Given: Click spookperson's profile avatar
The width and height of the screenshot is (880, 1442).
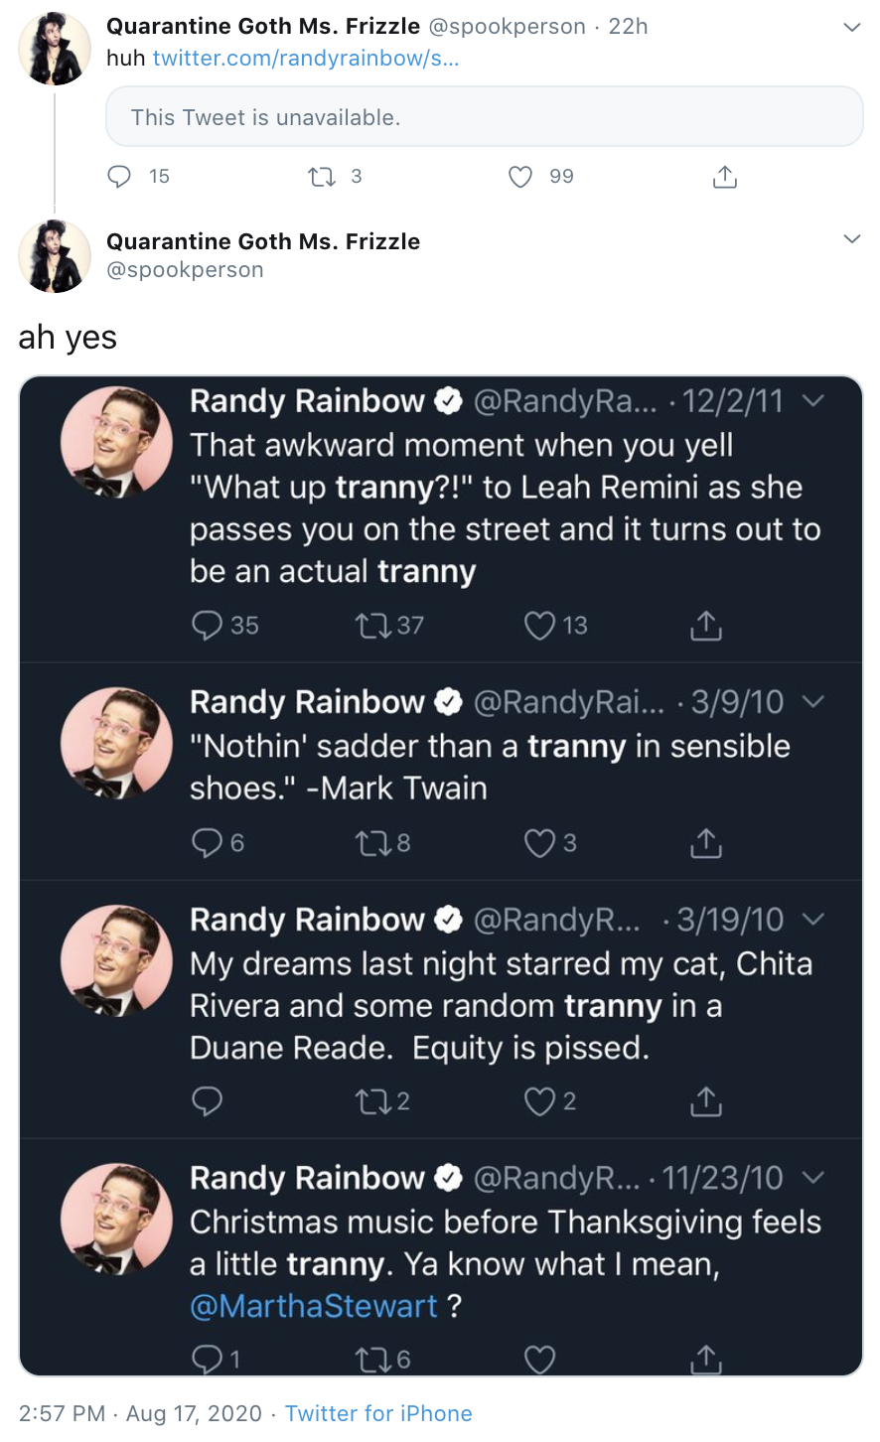Looking at the screenshot, I should click(x=54, y=48).
